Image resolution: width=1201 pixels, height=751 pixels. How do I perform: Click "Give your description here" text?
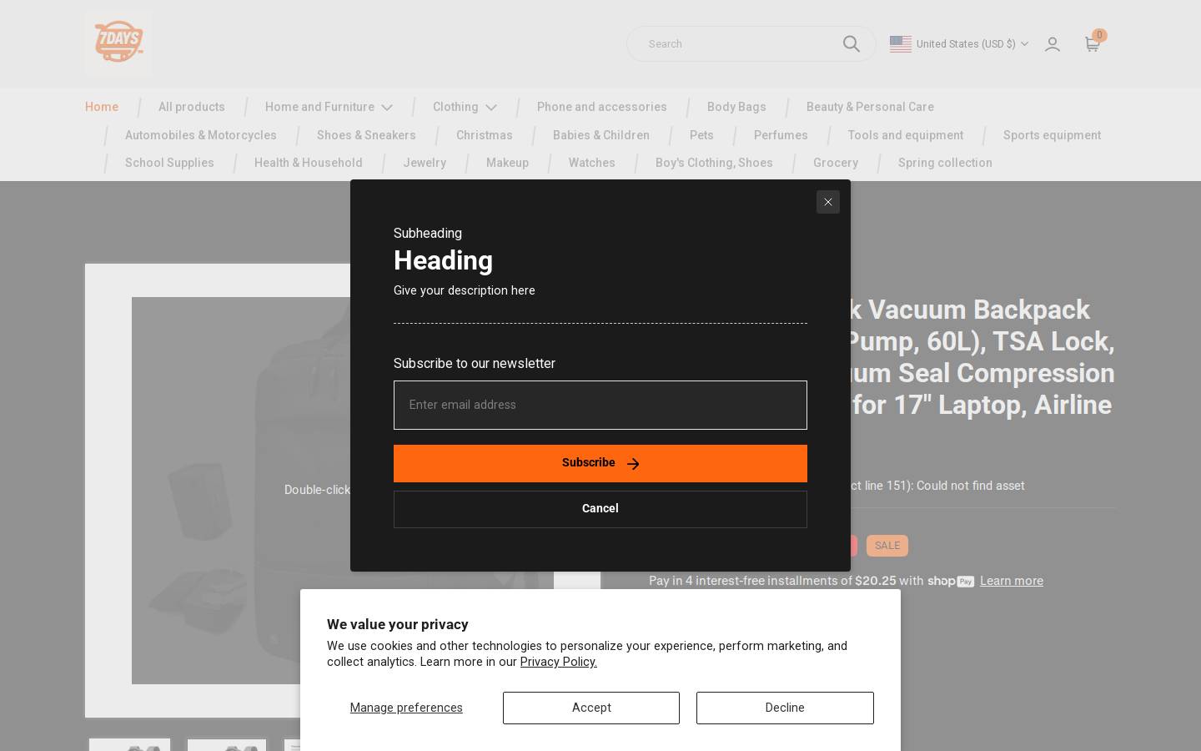(465, 290)
